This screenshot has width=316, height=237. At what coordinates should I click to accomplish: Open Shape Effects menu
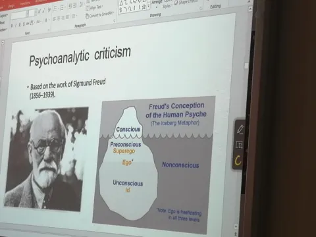click(x=186, y=2)
